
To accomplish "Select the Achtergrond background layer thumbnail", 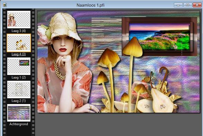I will coord(19,113).
